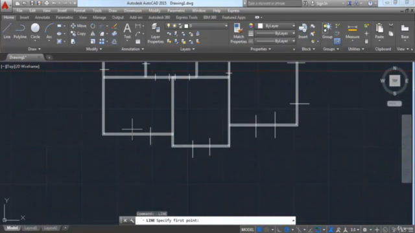Click the Paste clipboard tool
The height and width of the screenshot is (233, 415).
pyautogui.click(x=379, y=31)
